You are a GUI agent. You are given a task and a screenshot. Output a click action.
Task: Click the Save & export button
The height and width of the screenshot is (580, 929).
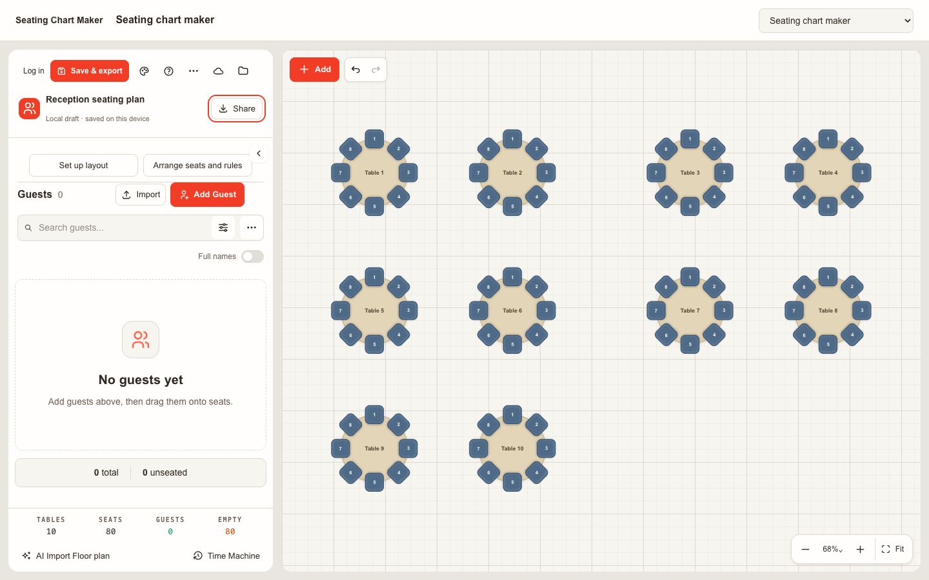[90, 71]
